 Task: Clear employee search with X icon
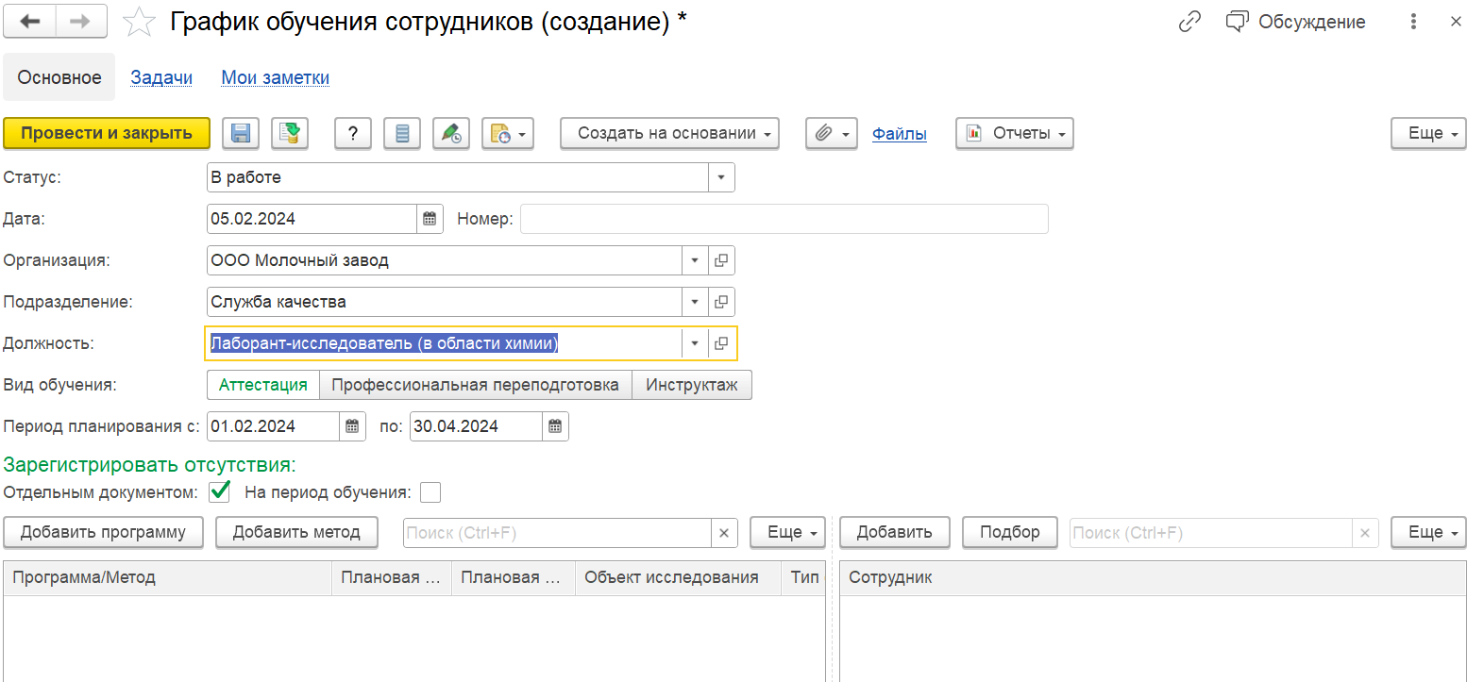1365,533
